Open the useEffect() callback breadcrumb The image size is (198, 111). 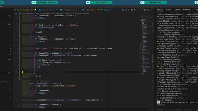[x=81, y=13]
